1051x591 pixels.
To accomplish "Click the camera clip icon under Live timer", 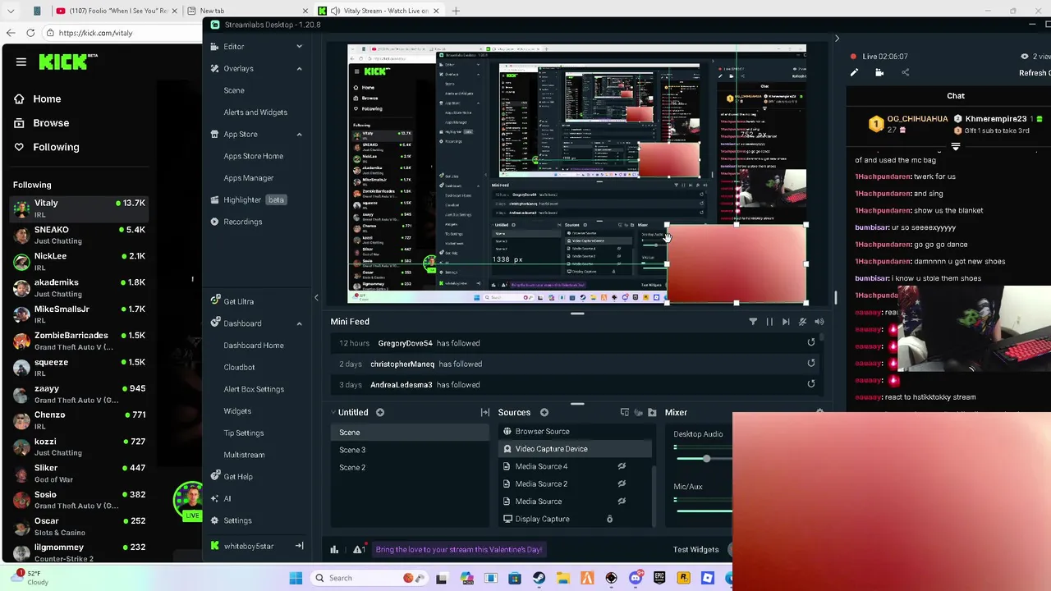I will pos(879,73).
